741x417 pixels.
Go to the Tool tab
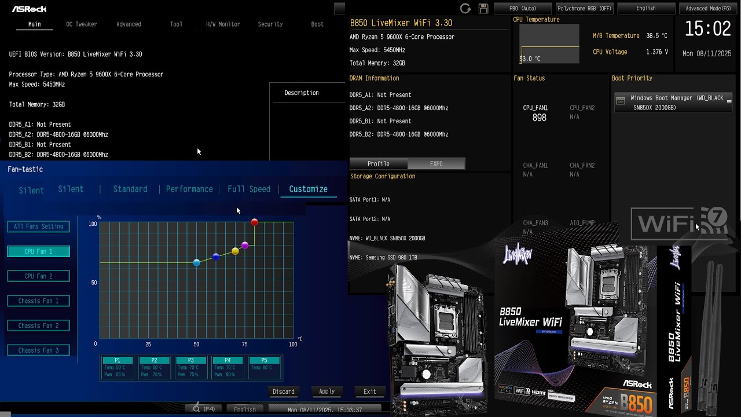point(176,24)
